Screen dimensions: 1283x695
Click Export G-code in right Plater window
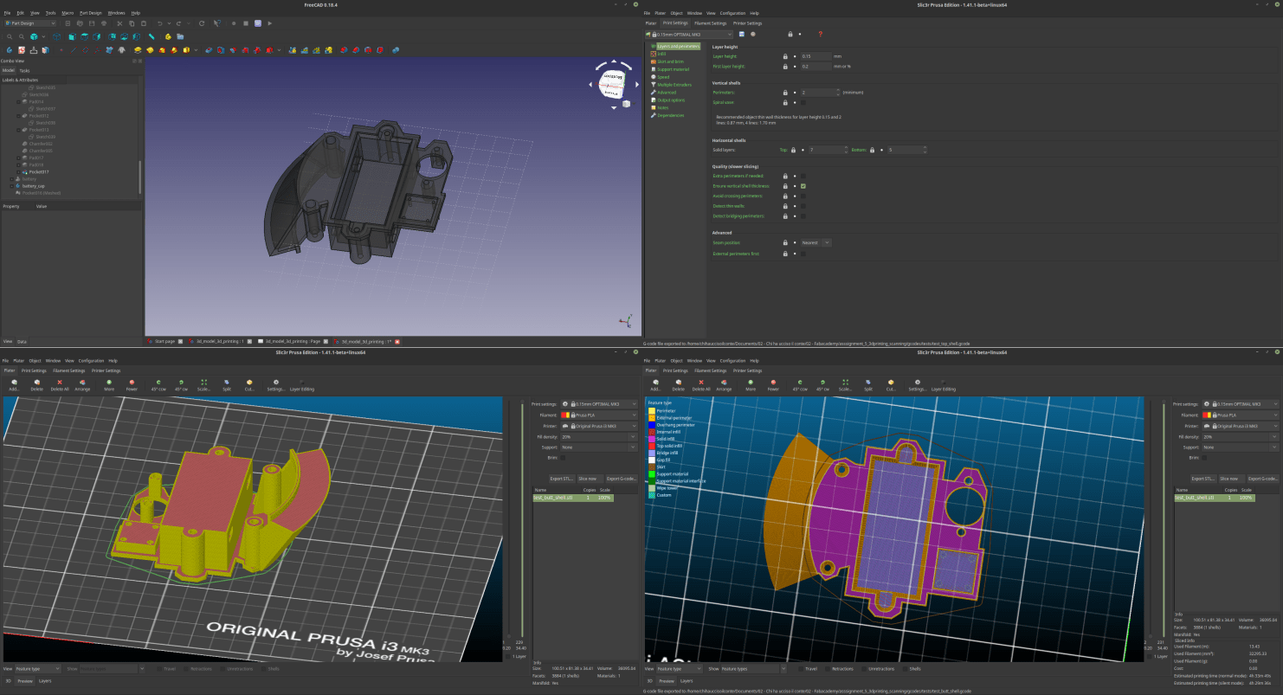(1262, 479)
